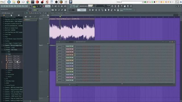Click the playlist playhead marker
This screenshot has width=182, height=102.
tap(60, 17)
